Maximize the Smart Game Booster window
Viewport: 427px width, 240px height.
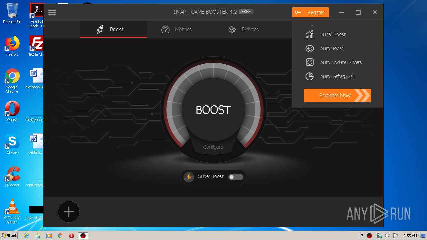358,12
